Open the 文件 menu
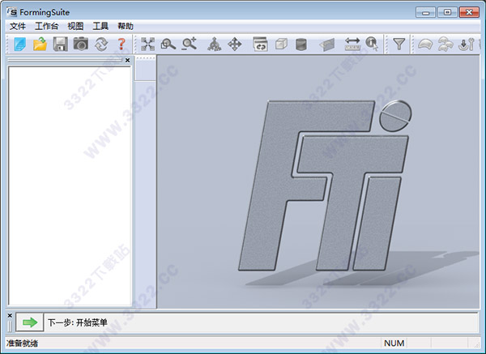 tap(18, 27)
